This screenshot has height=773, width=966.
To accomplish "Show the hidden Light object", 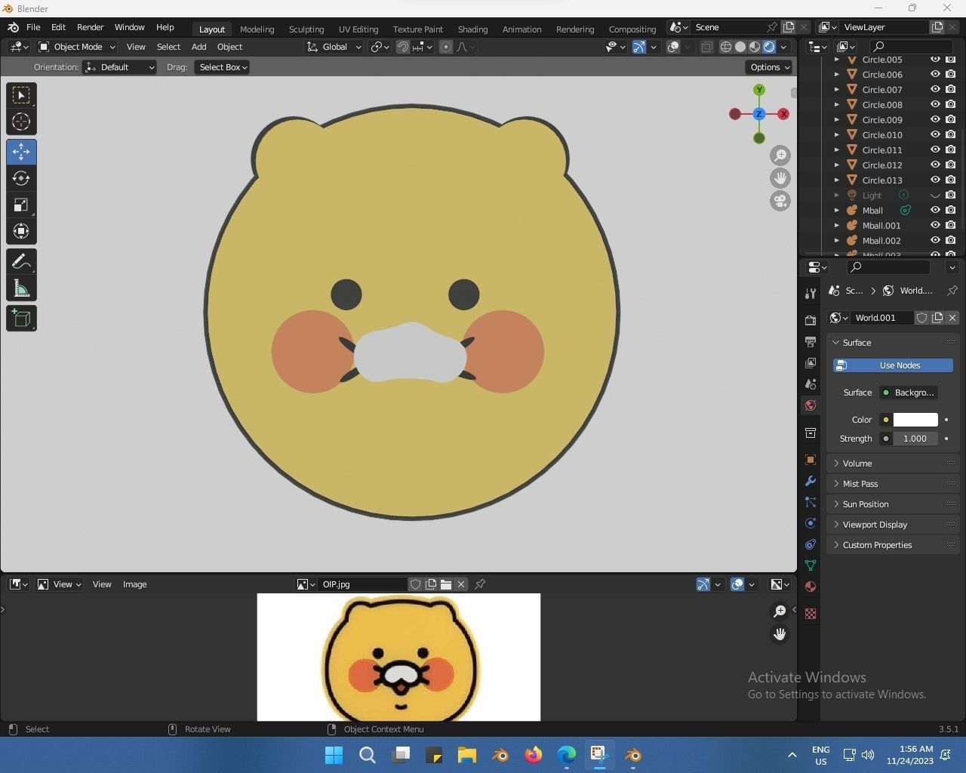I will 935,196.
